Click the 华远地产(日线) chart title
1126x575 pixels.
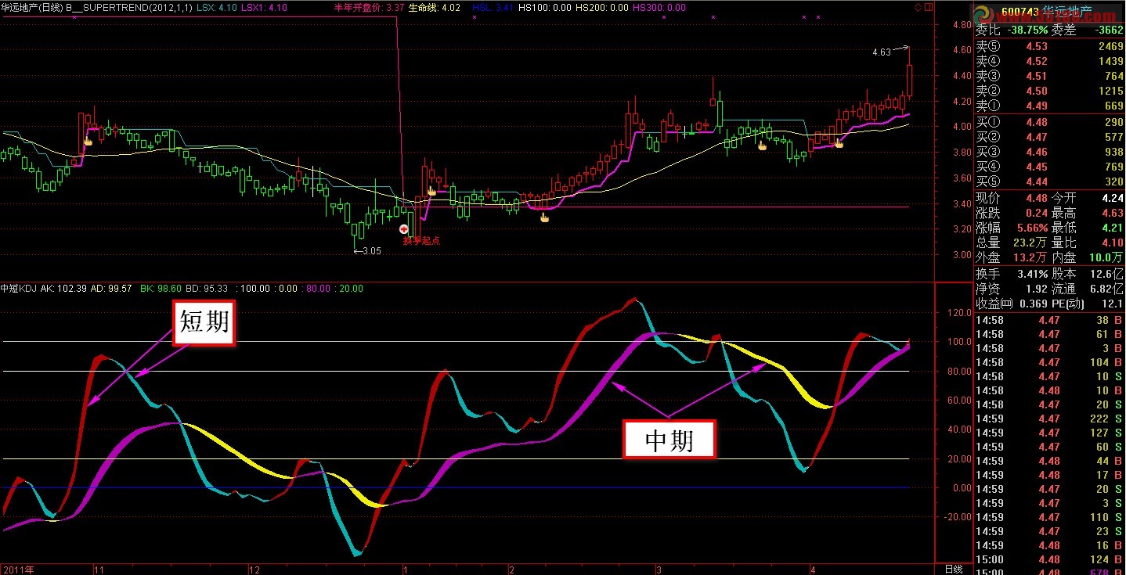tap(31, 7)
